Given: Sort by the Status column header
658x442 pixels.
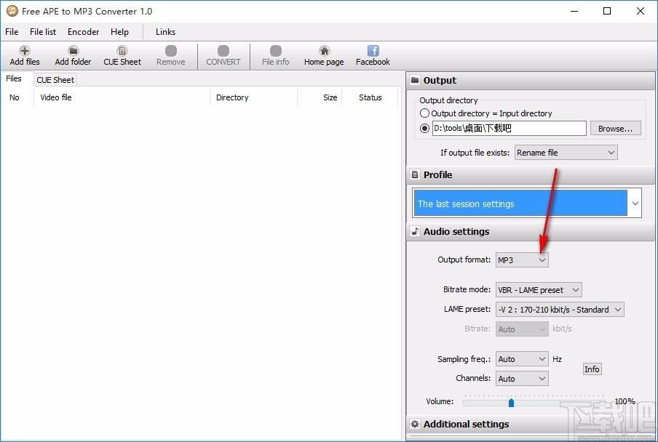Looking at the screenshot, I should [x=370, y=97].
